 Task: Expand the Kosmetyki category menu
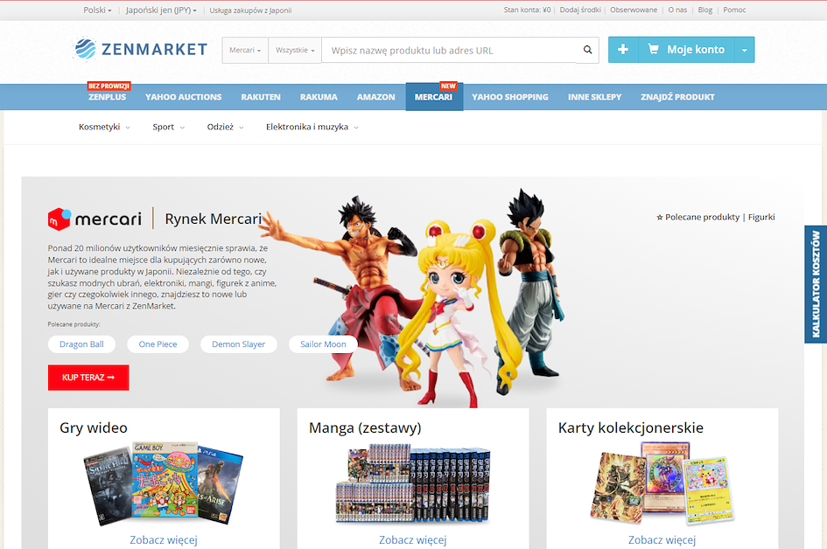point(104,127)
